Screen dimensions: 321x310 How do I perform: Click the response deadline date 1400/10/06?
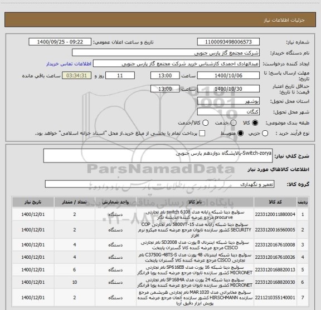228,76
